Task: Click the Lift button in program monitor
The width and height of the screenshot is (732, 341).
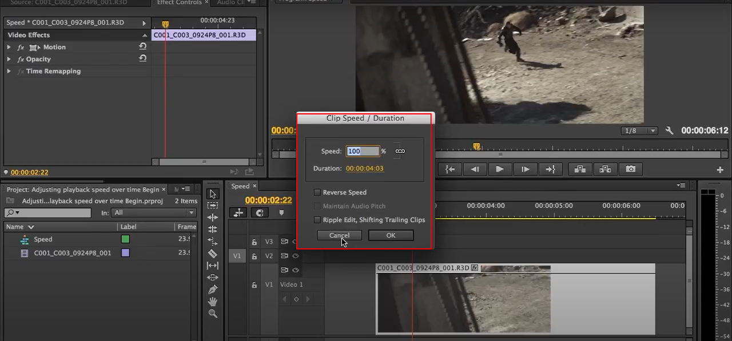Action: tap(580, 169)
